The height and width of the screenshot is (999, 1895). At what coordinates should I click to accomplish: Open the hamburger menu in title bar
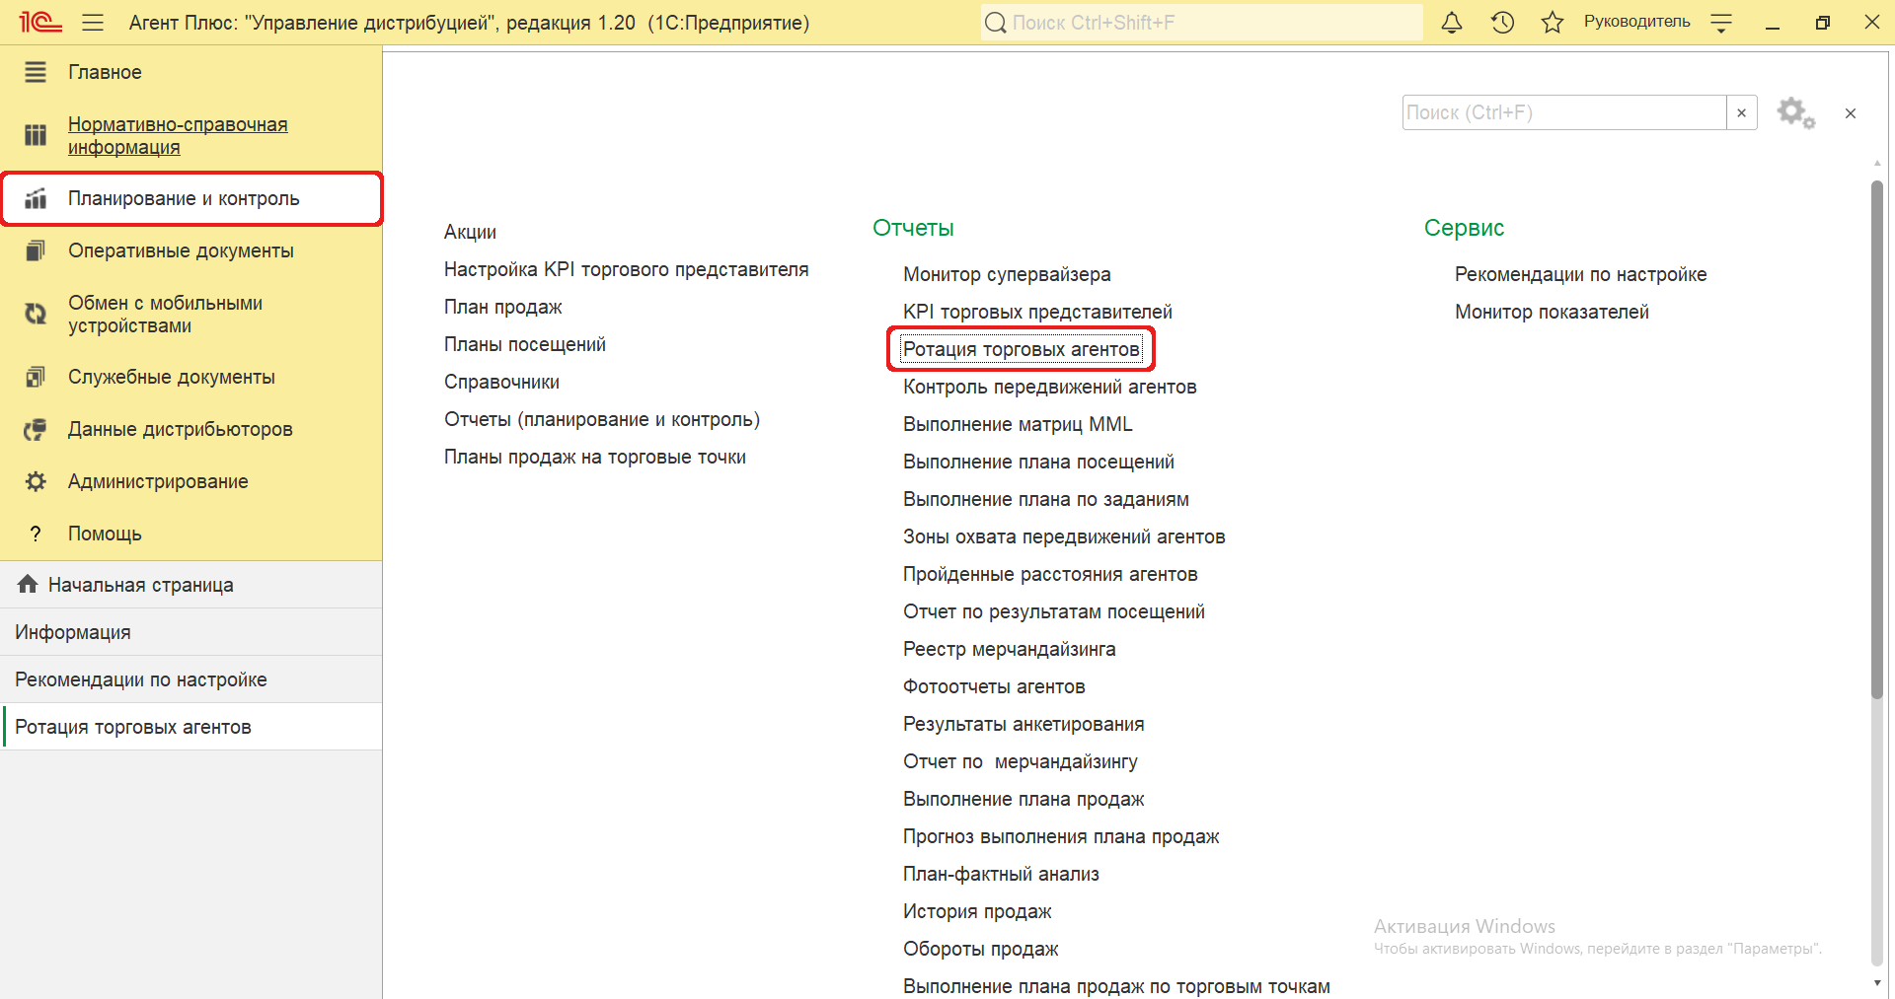pos(93,23)
